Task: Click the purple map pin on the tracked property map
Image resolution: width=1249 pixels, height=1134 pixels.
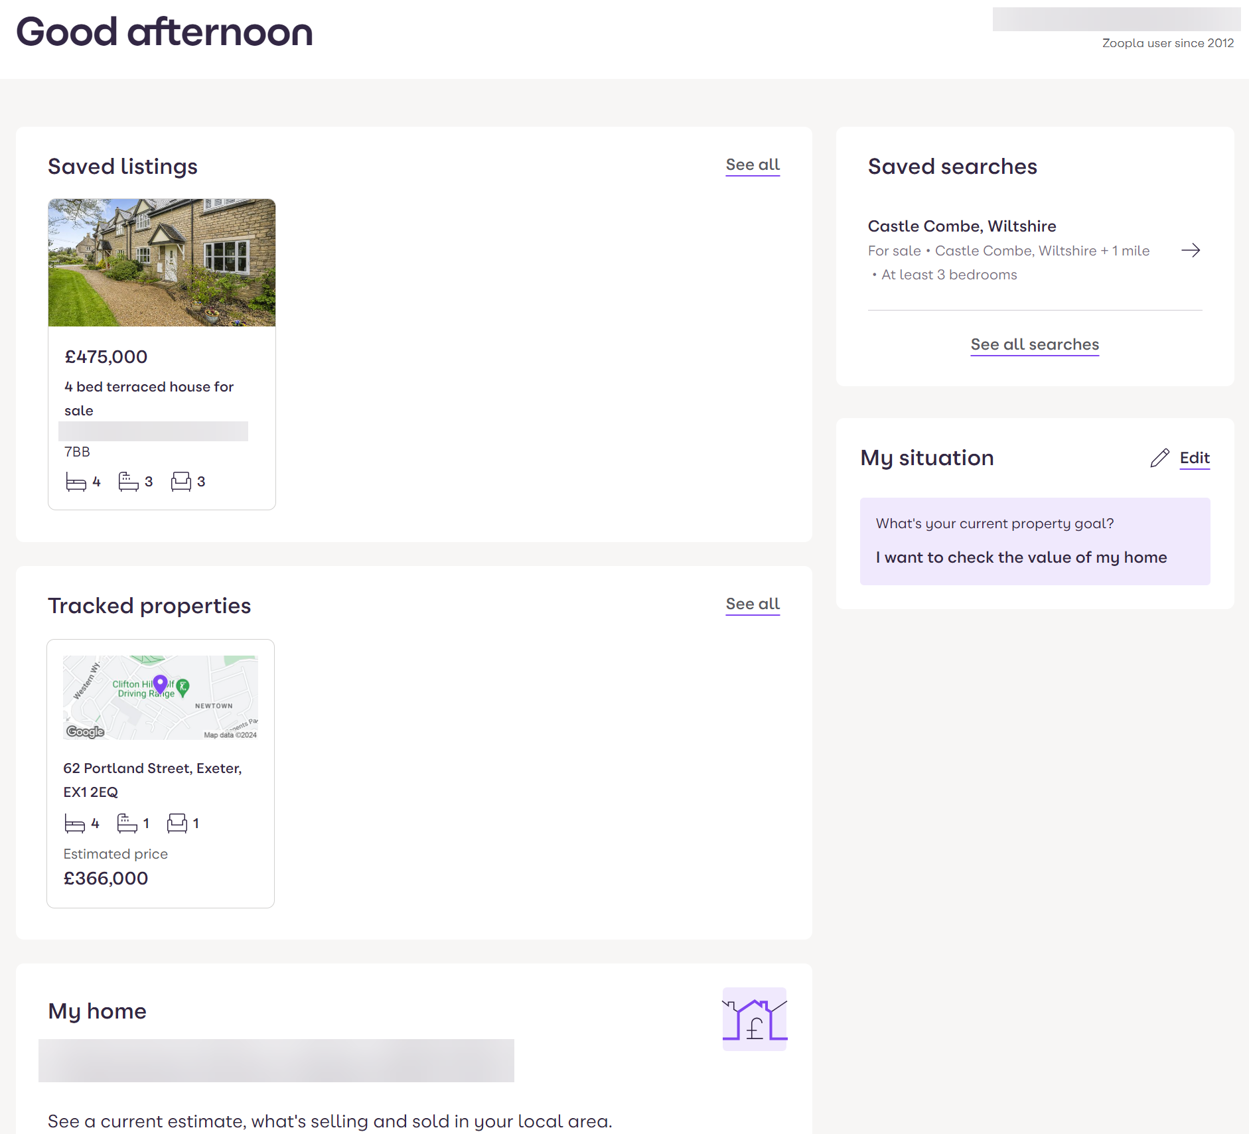Action: pyautogui.click(x=160, y=684)
